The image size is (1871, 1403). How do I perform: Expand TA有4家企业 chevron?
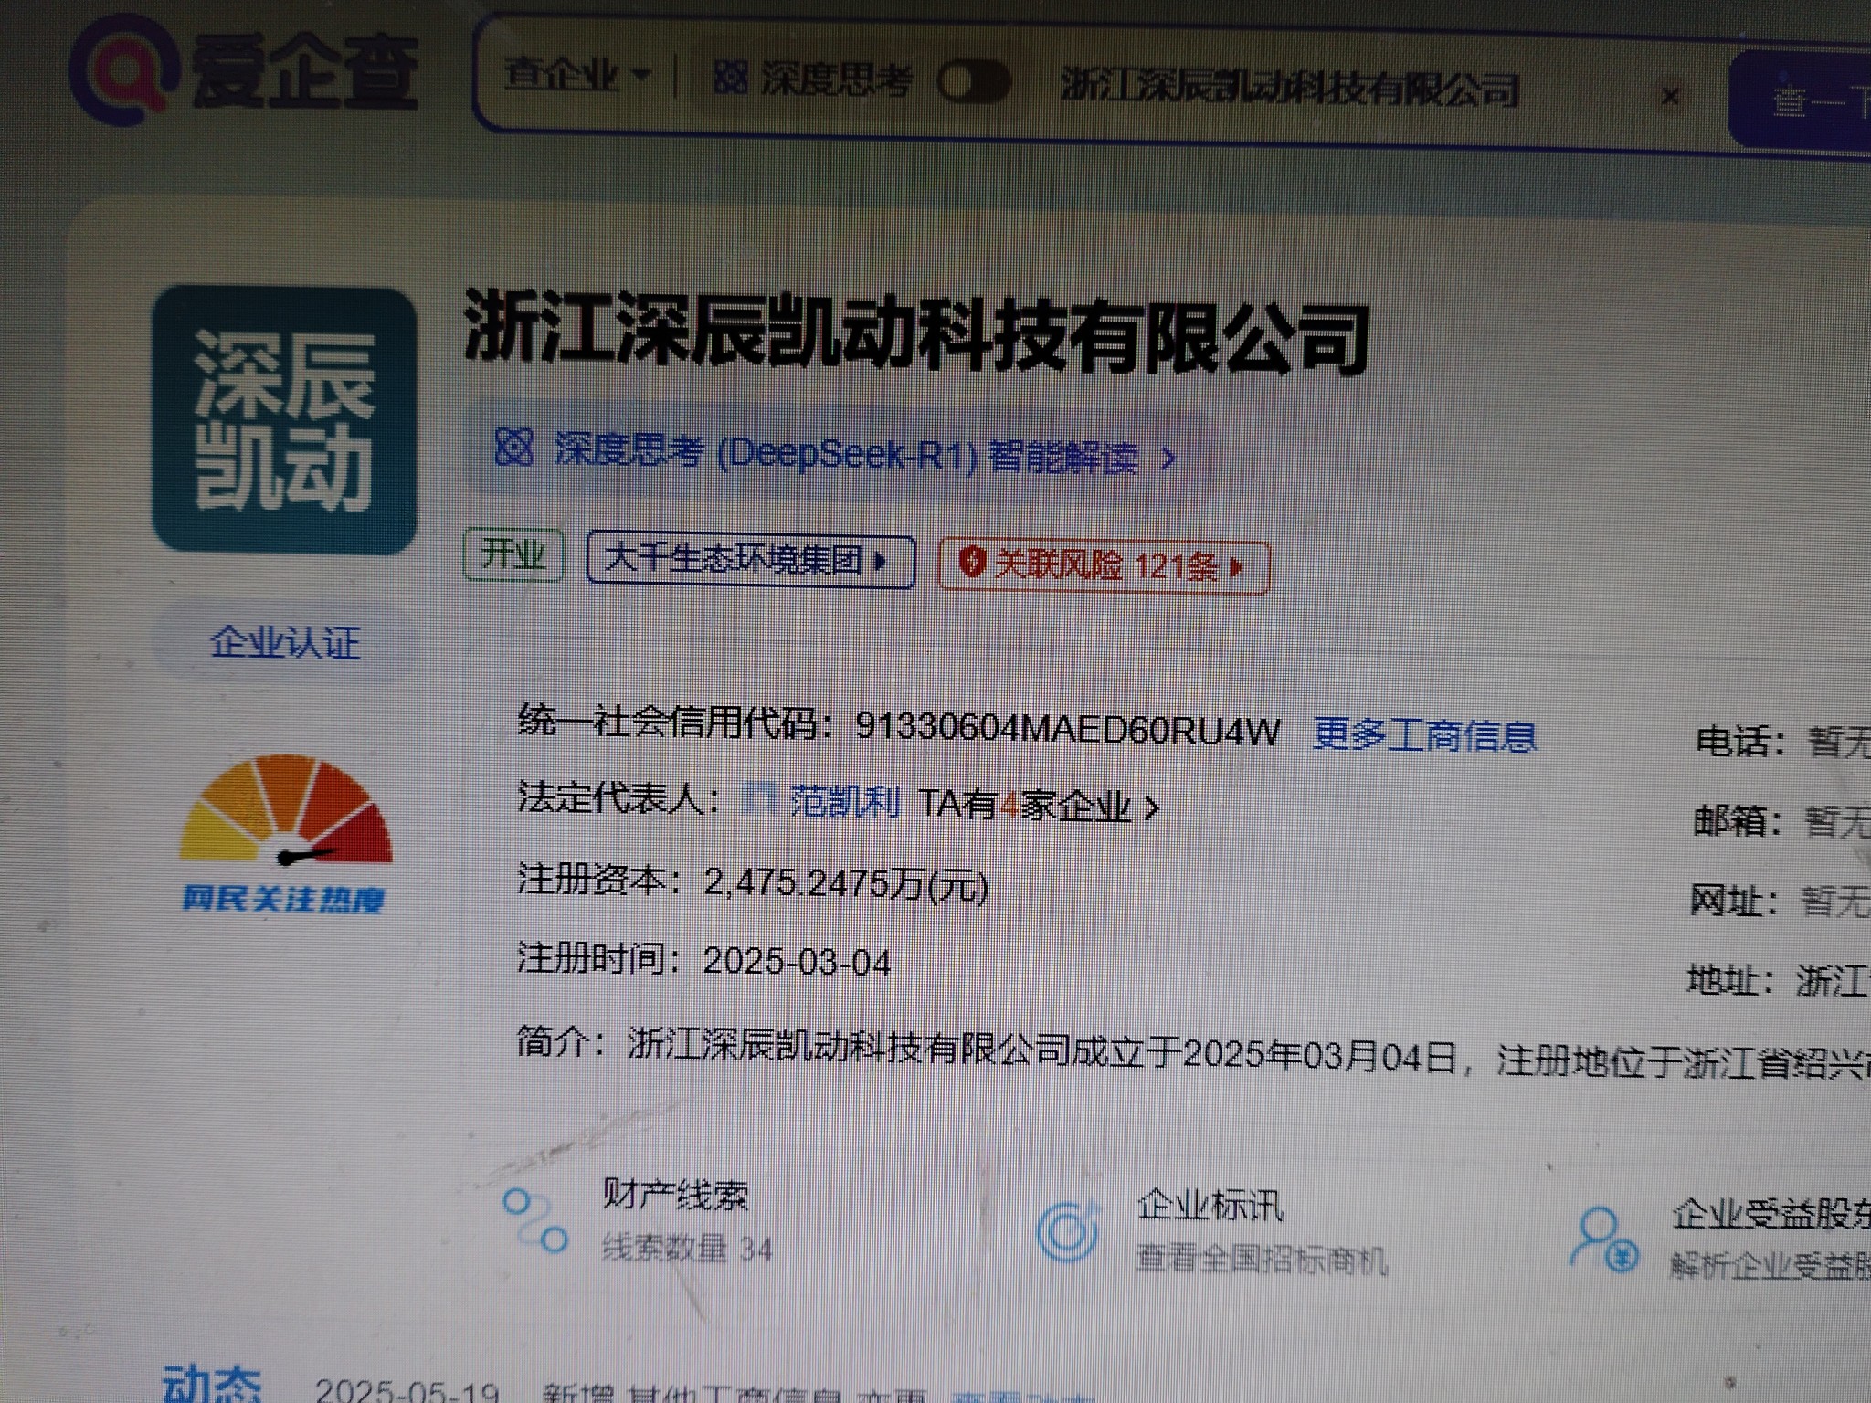pos(1153,808)
